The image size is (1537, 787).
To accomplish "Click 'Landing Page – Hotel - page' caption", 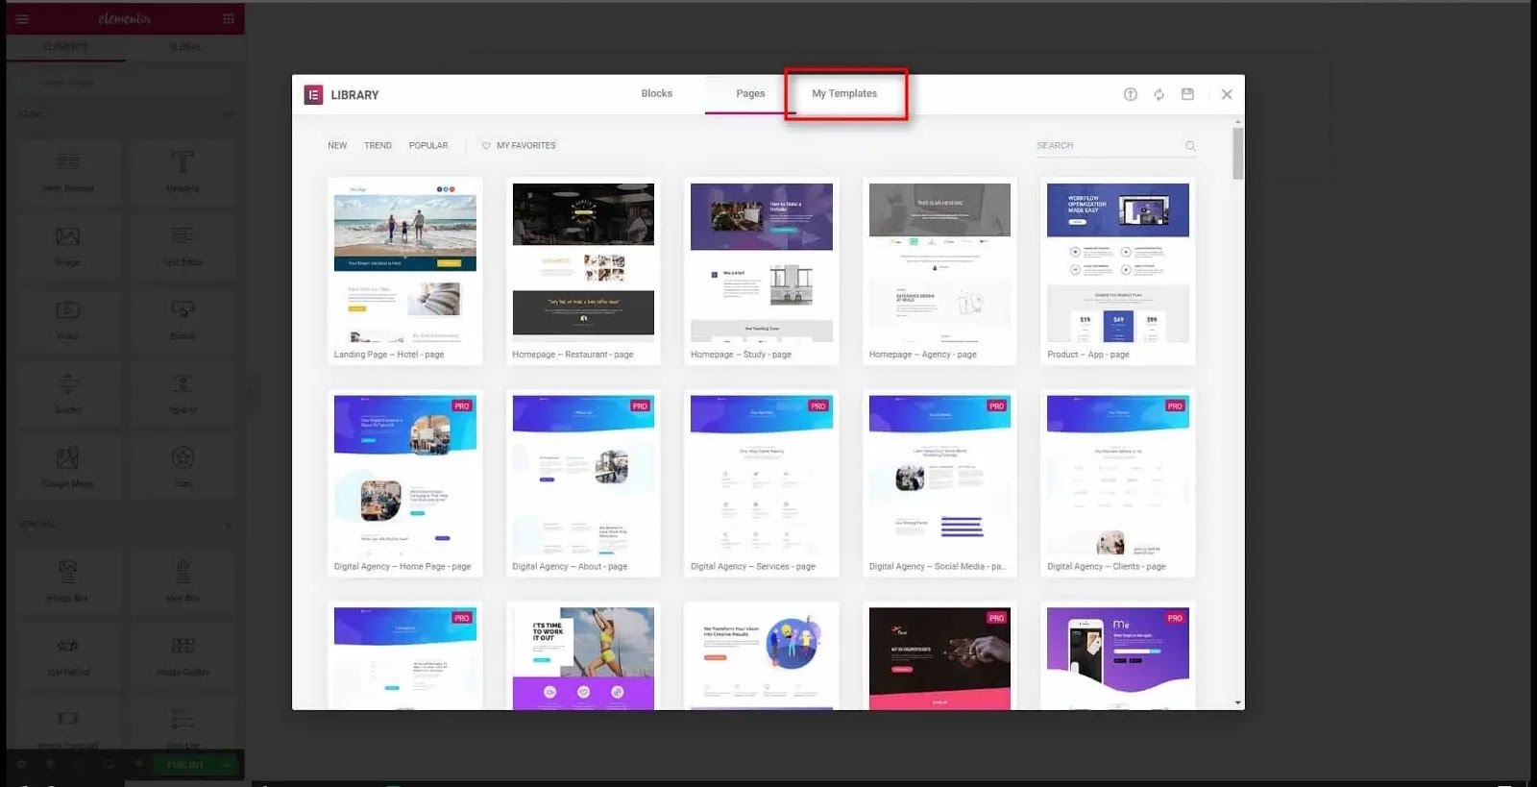I will (389, 355).
